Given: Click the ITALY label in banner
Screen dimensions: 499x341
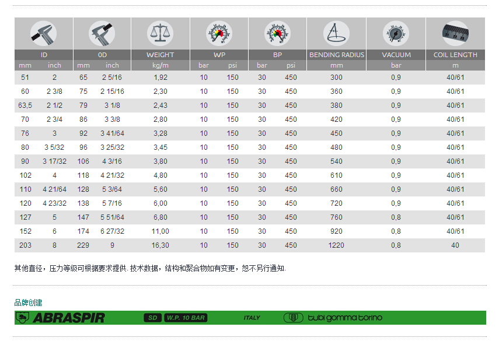Looking at the screenshot, I should (252, 318).
